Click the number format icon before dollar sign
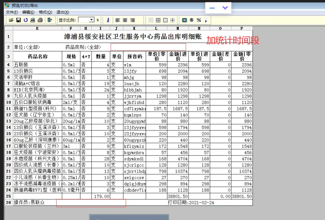 (x=185, y=20)
